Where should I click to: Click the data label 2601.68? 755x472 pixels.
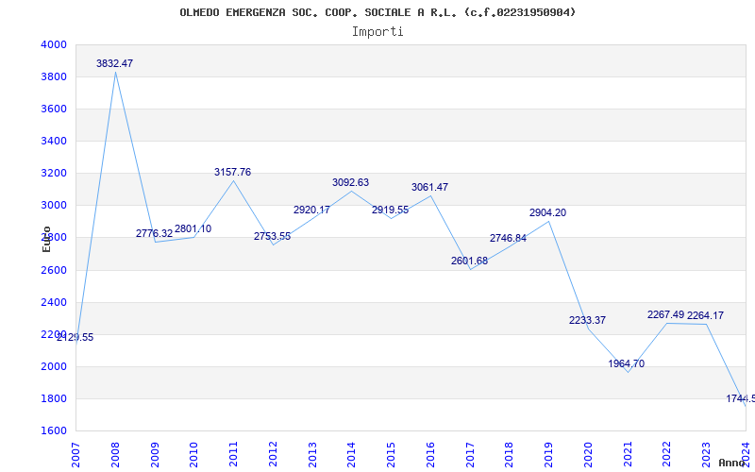469,261
